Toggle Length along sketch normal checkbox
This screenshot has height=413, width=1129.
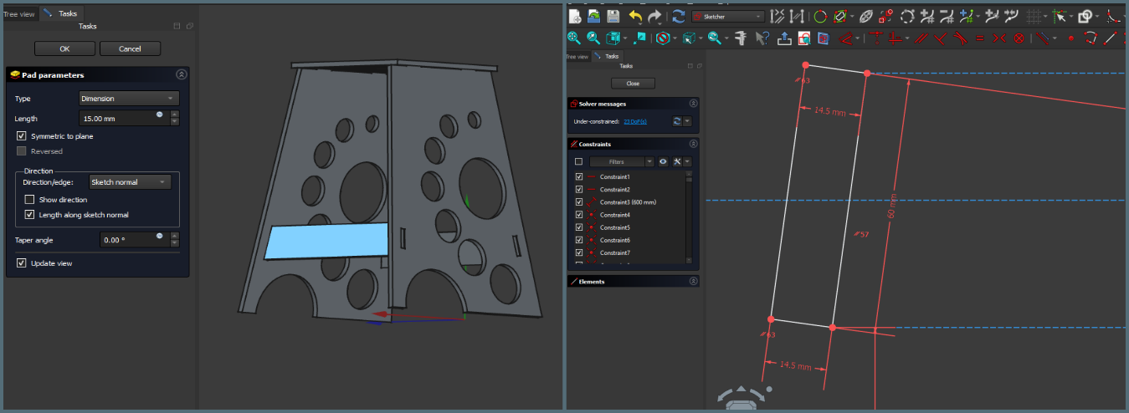(30, 215)
